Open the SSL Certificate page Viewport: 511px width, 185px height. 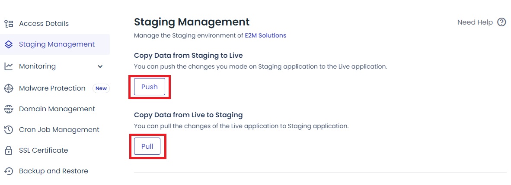43,151
